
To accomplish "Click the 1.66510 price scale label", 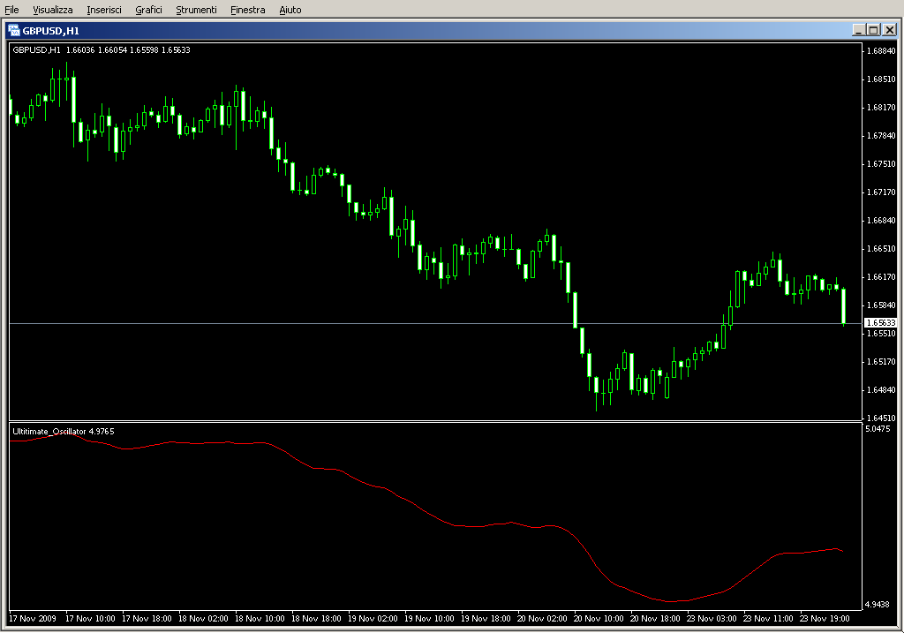I will coord(882,248).
